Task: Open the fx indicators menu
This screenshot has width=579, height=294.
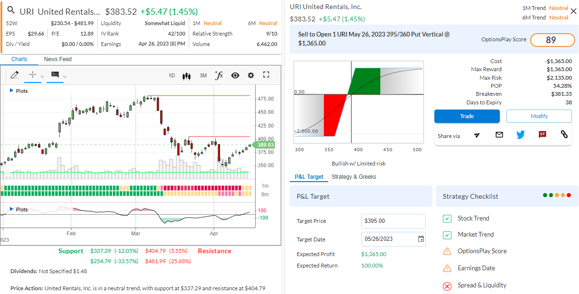Action: coord(219,75)
